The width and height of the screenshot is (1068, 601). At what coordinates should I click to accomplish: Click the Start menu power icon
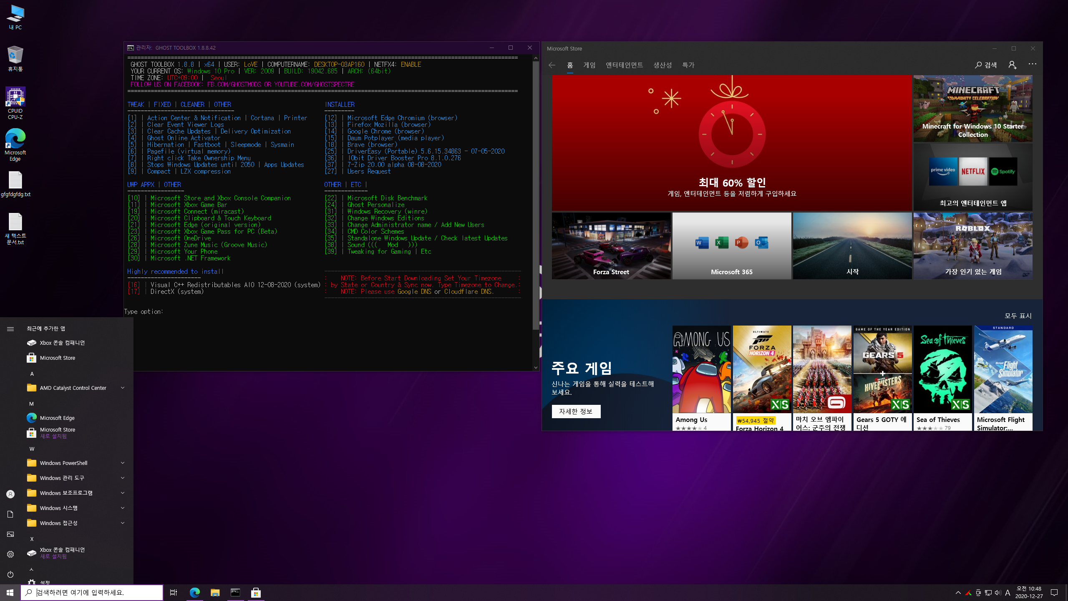pyautogui.click(x=10, y=574)
